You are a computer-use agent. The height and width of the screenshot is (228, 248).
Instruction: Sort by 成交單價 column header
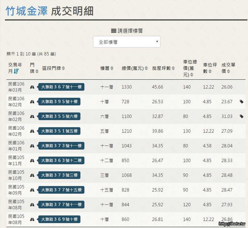[x=228, y=68]
